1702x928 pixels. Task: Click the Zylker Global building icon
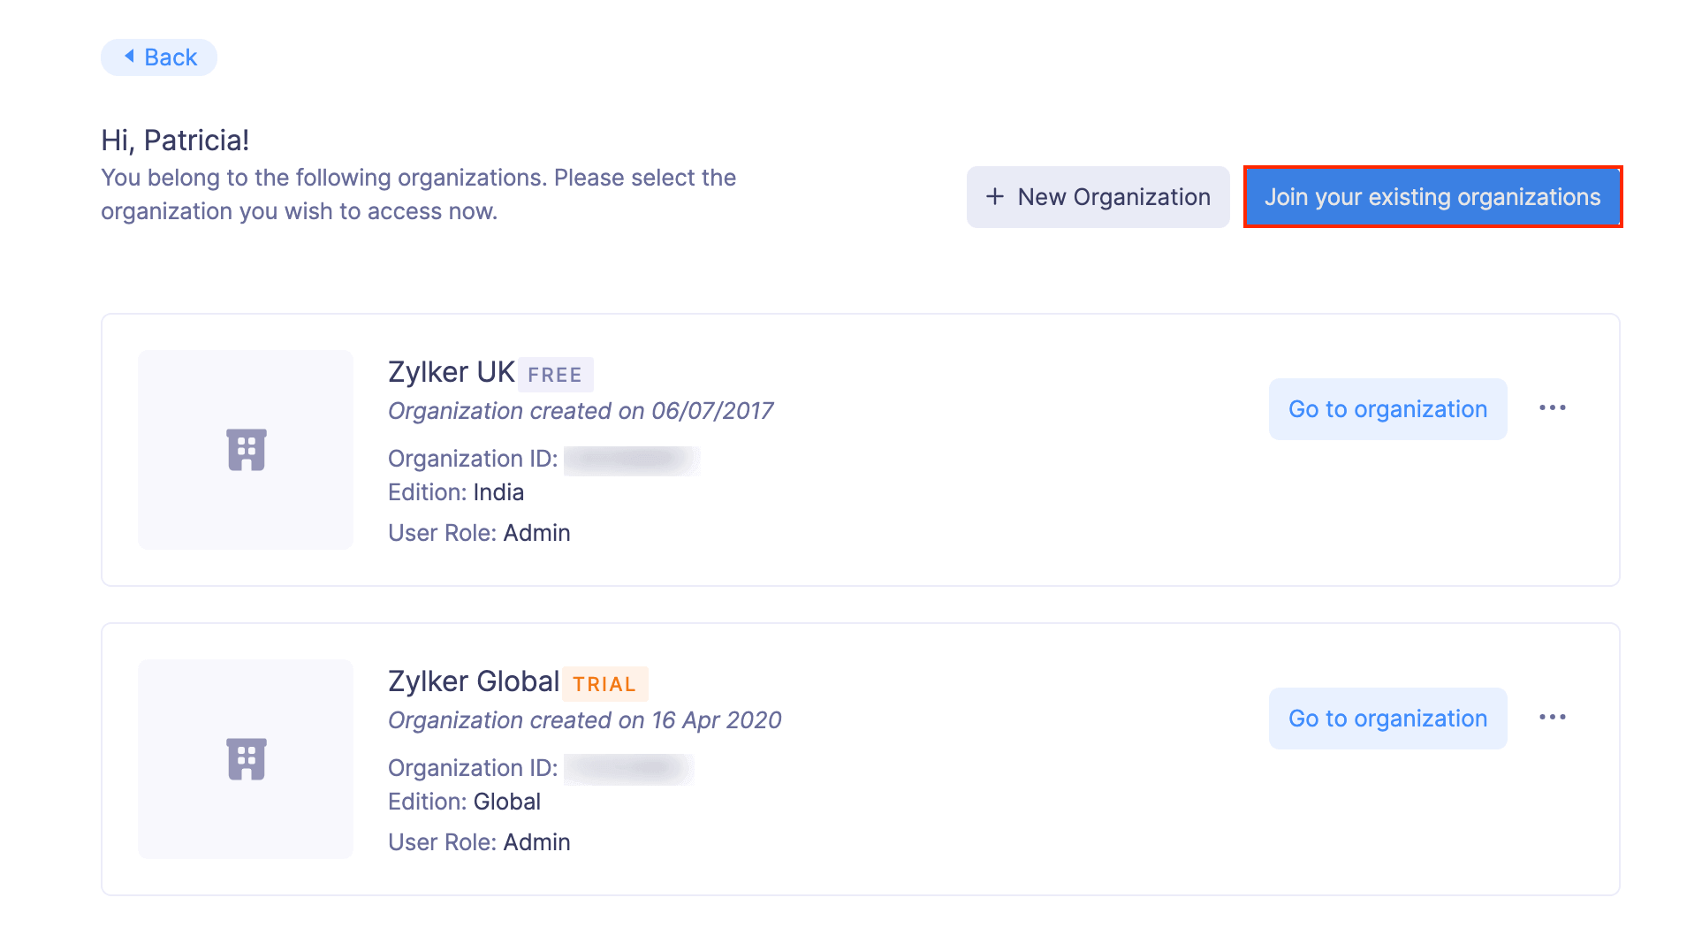(x=246, y=759)
